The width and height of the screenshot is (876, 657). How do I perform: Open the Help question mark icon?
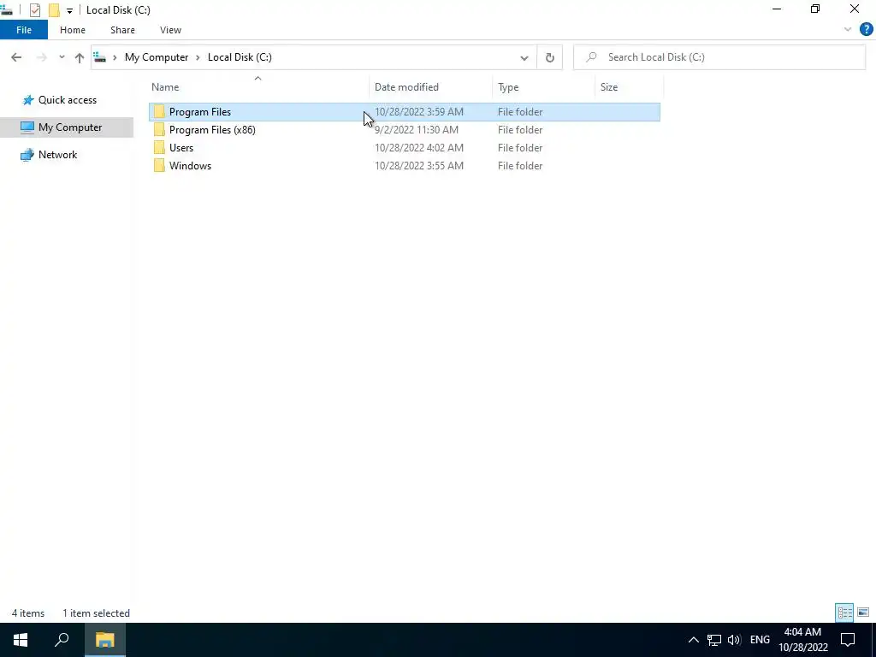coord(866,30)
